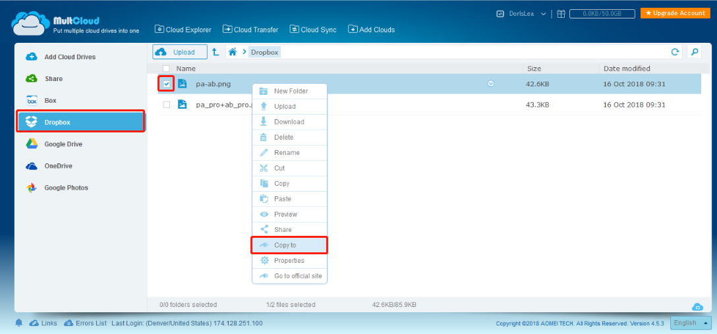The width and height of the screenshot is (717, 334).
Task: Refresh the file list
Action: [x=674, y=52]
